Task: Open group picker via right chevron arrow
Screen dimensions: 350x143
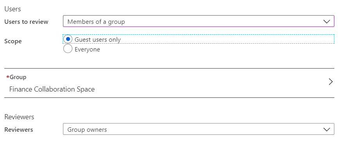Action: [331, 82]
